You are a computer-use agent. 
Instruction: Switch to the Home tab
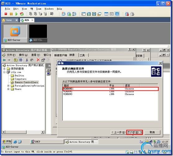(x=10, y=20)
